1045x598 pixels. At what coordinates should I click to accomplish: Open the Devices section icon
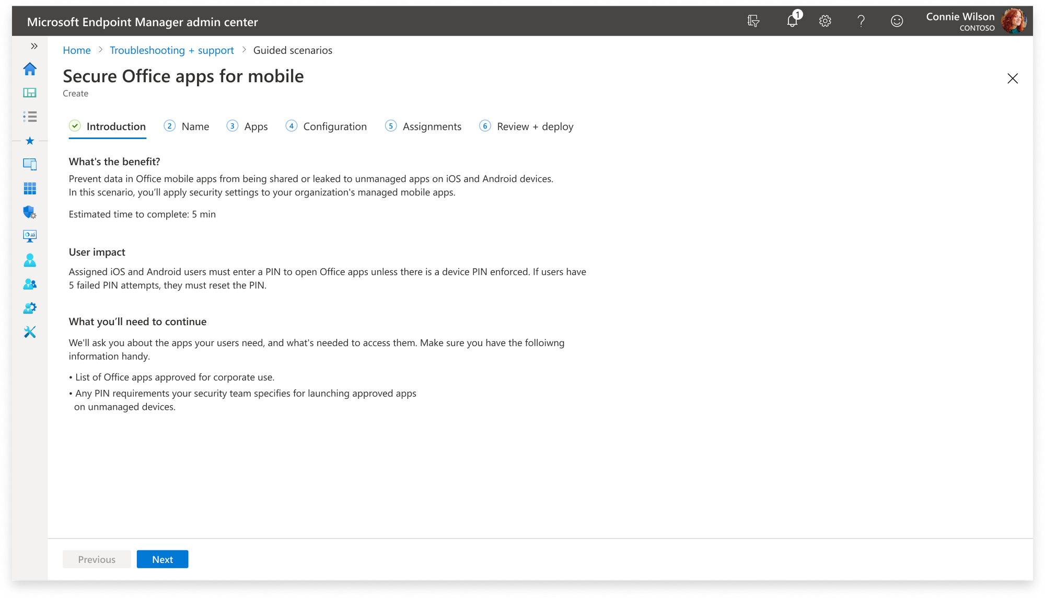(x=30, y=164)
